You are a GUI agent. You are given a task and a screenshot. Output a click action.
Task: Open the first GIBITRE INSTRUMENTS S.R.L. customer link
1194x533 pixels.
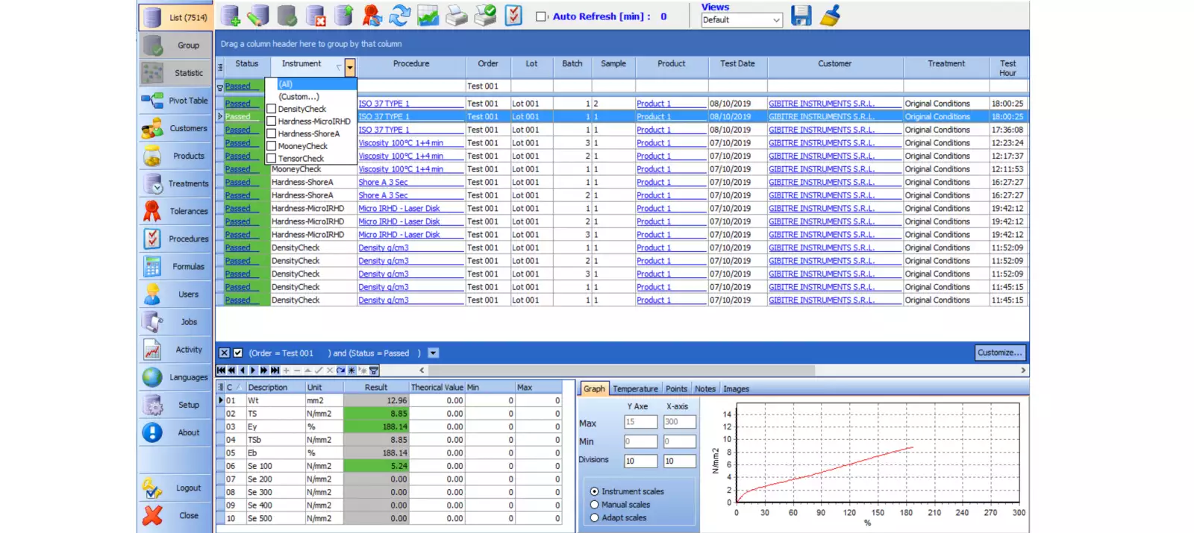point(822,104)
